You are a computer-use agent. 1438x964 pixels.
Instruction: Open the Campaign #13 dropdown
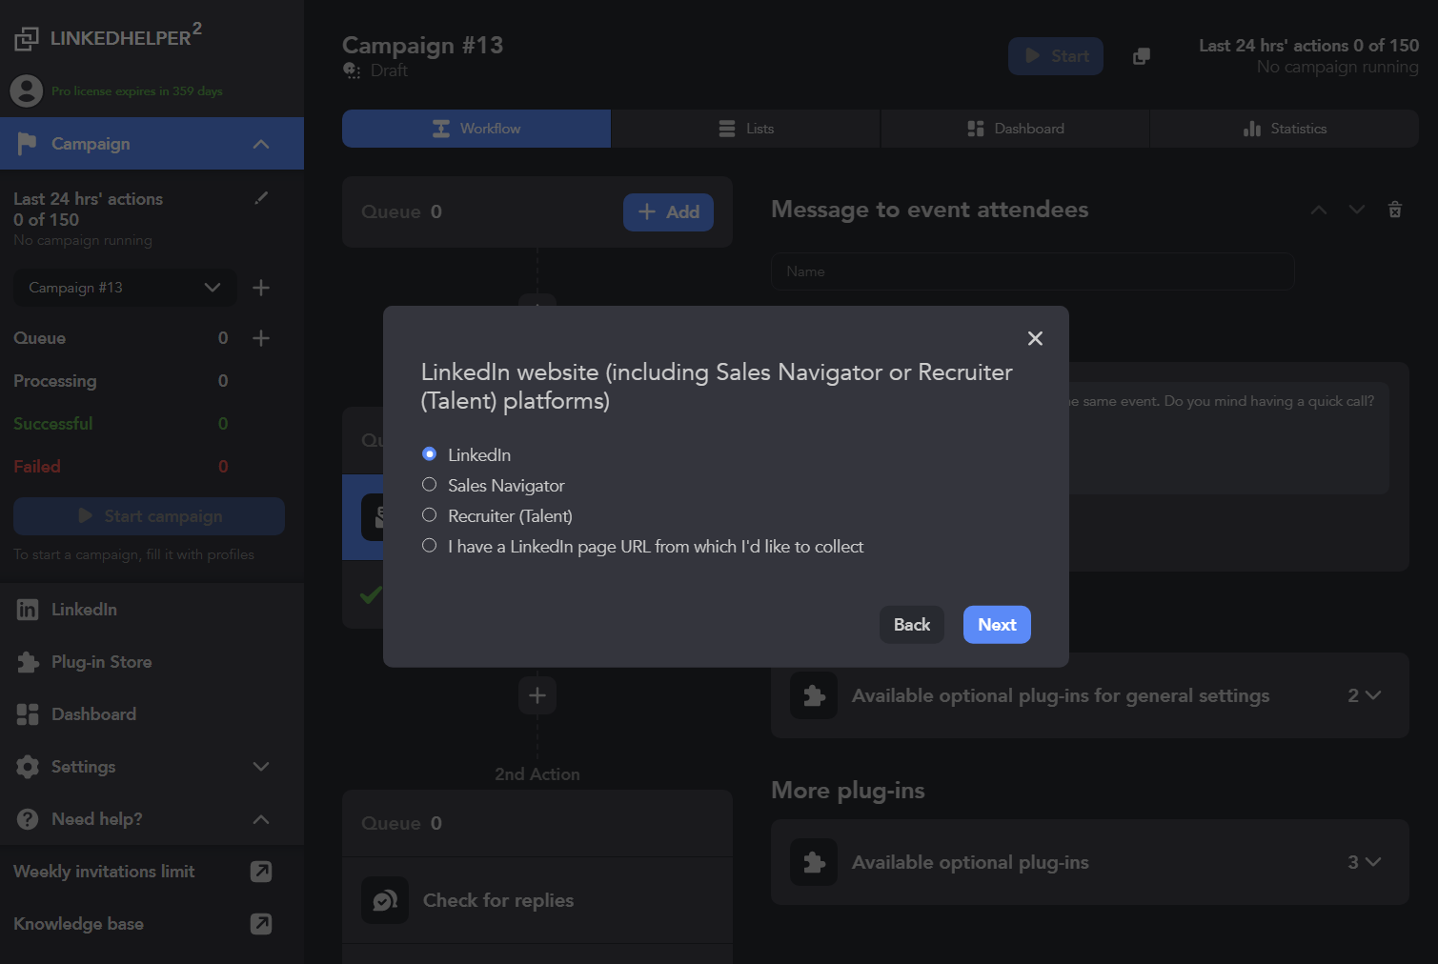pyautogui.click(x=125, y=288)
